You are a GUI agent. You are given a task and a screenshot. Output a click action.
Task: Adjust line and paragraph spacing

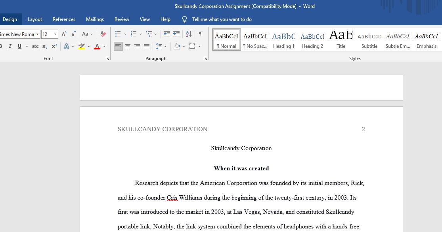pyautogui.click(x=159, y=46)
